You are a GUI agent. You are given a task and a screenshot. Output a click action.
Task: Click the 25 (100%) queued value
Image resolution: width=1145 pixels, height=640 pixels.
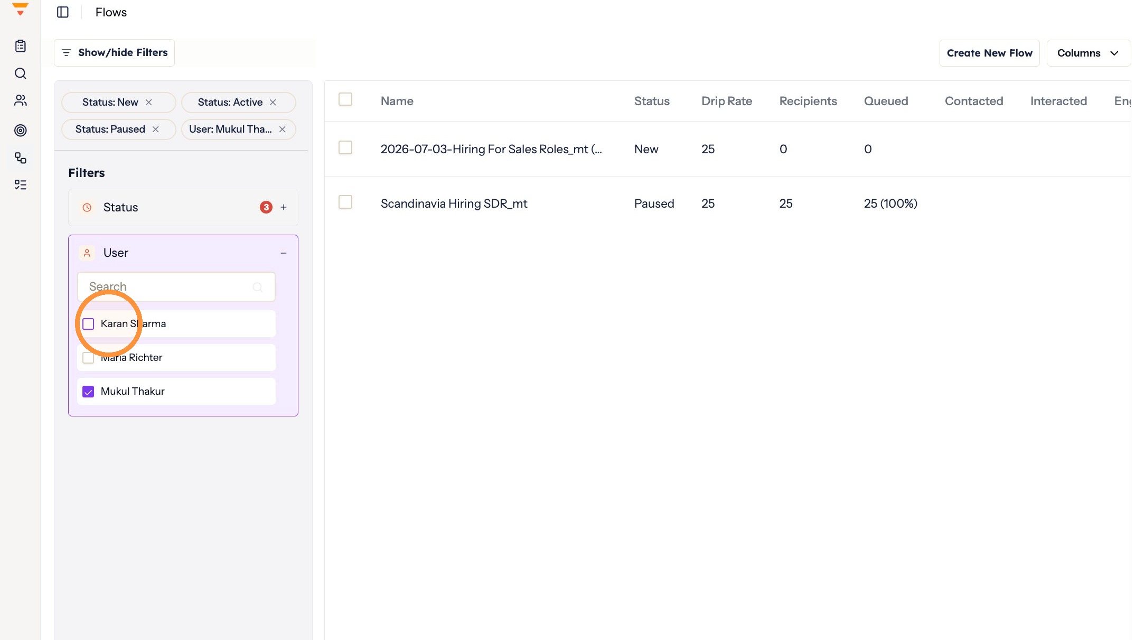tap(890, 203)
